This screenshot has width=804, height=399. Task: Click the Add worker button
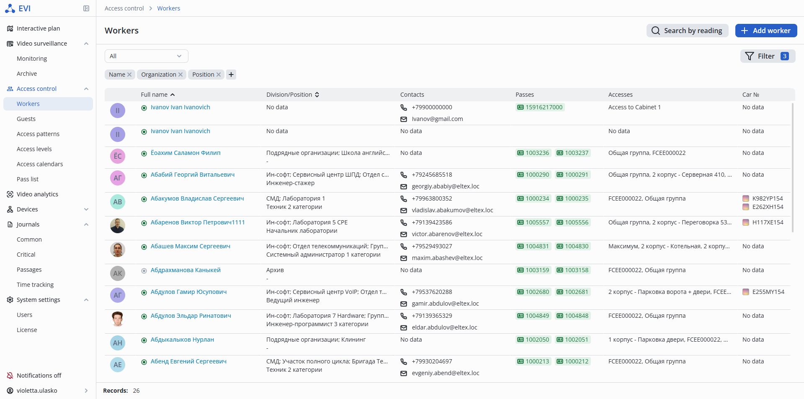point(766,31)
